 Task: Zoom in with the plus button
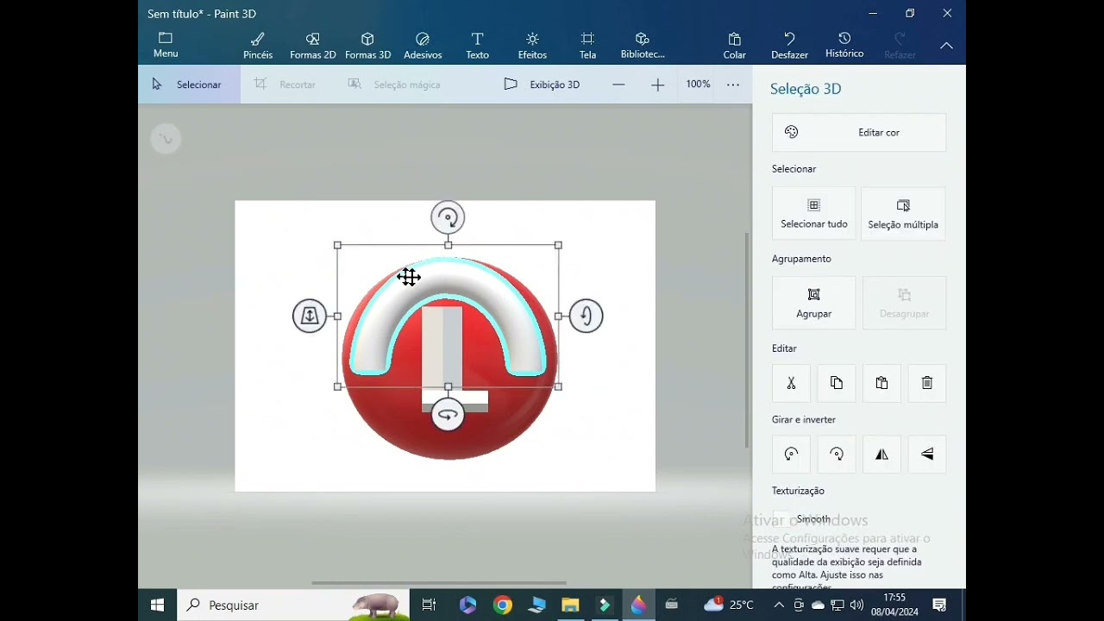(658, 85)
